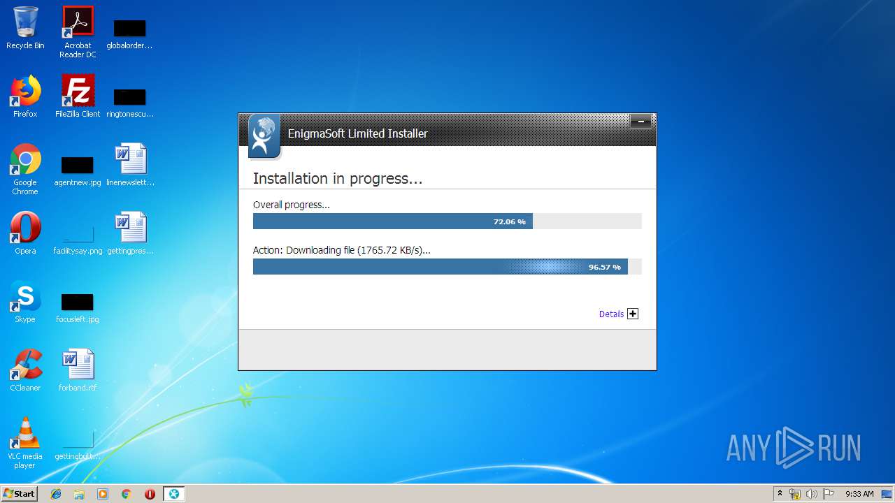The width and height of the screenshot is (895, 503).
Task: Click the 9:33 AM taskbar clock
Action: (x=859, y=494)
